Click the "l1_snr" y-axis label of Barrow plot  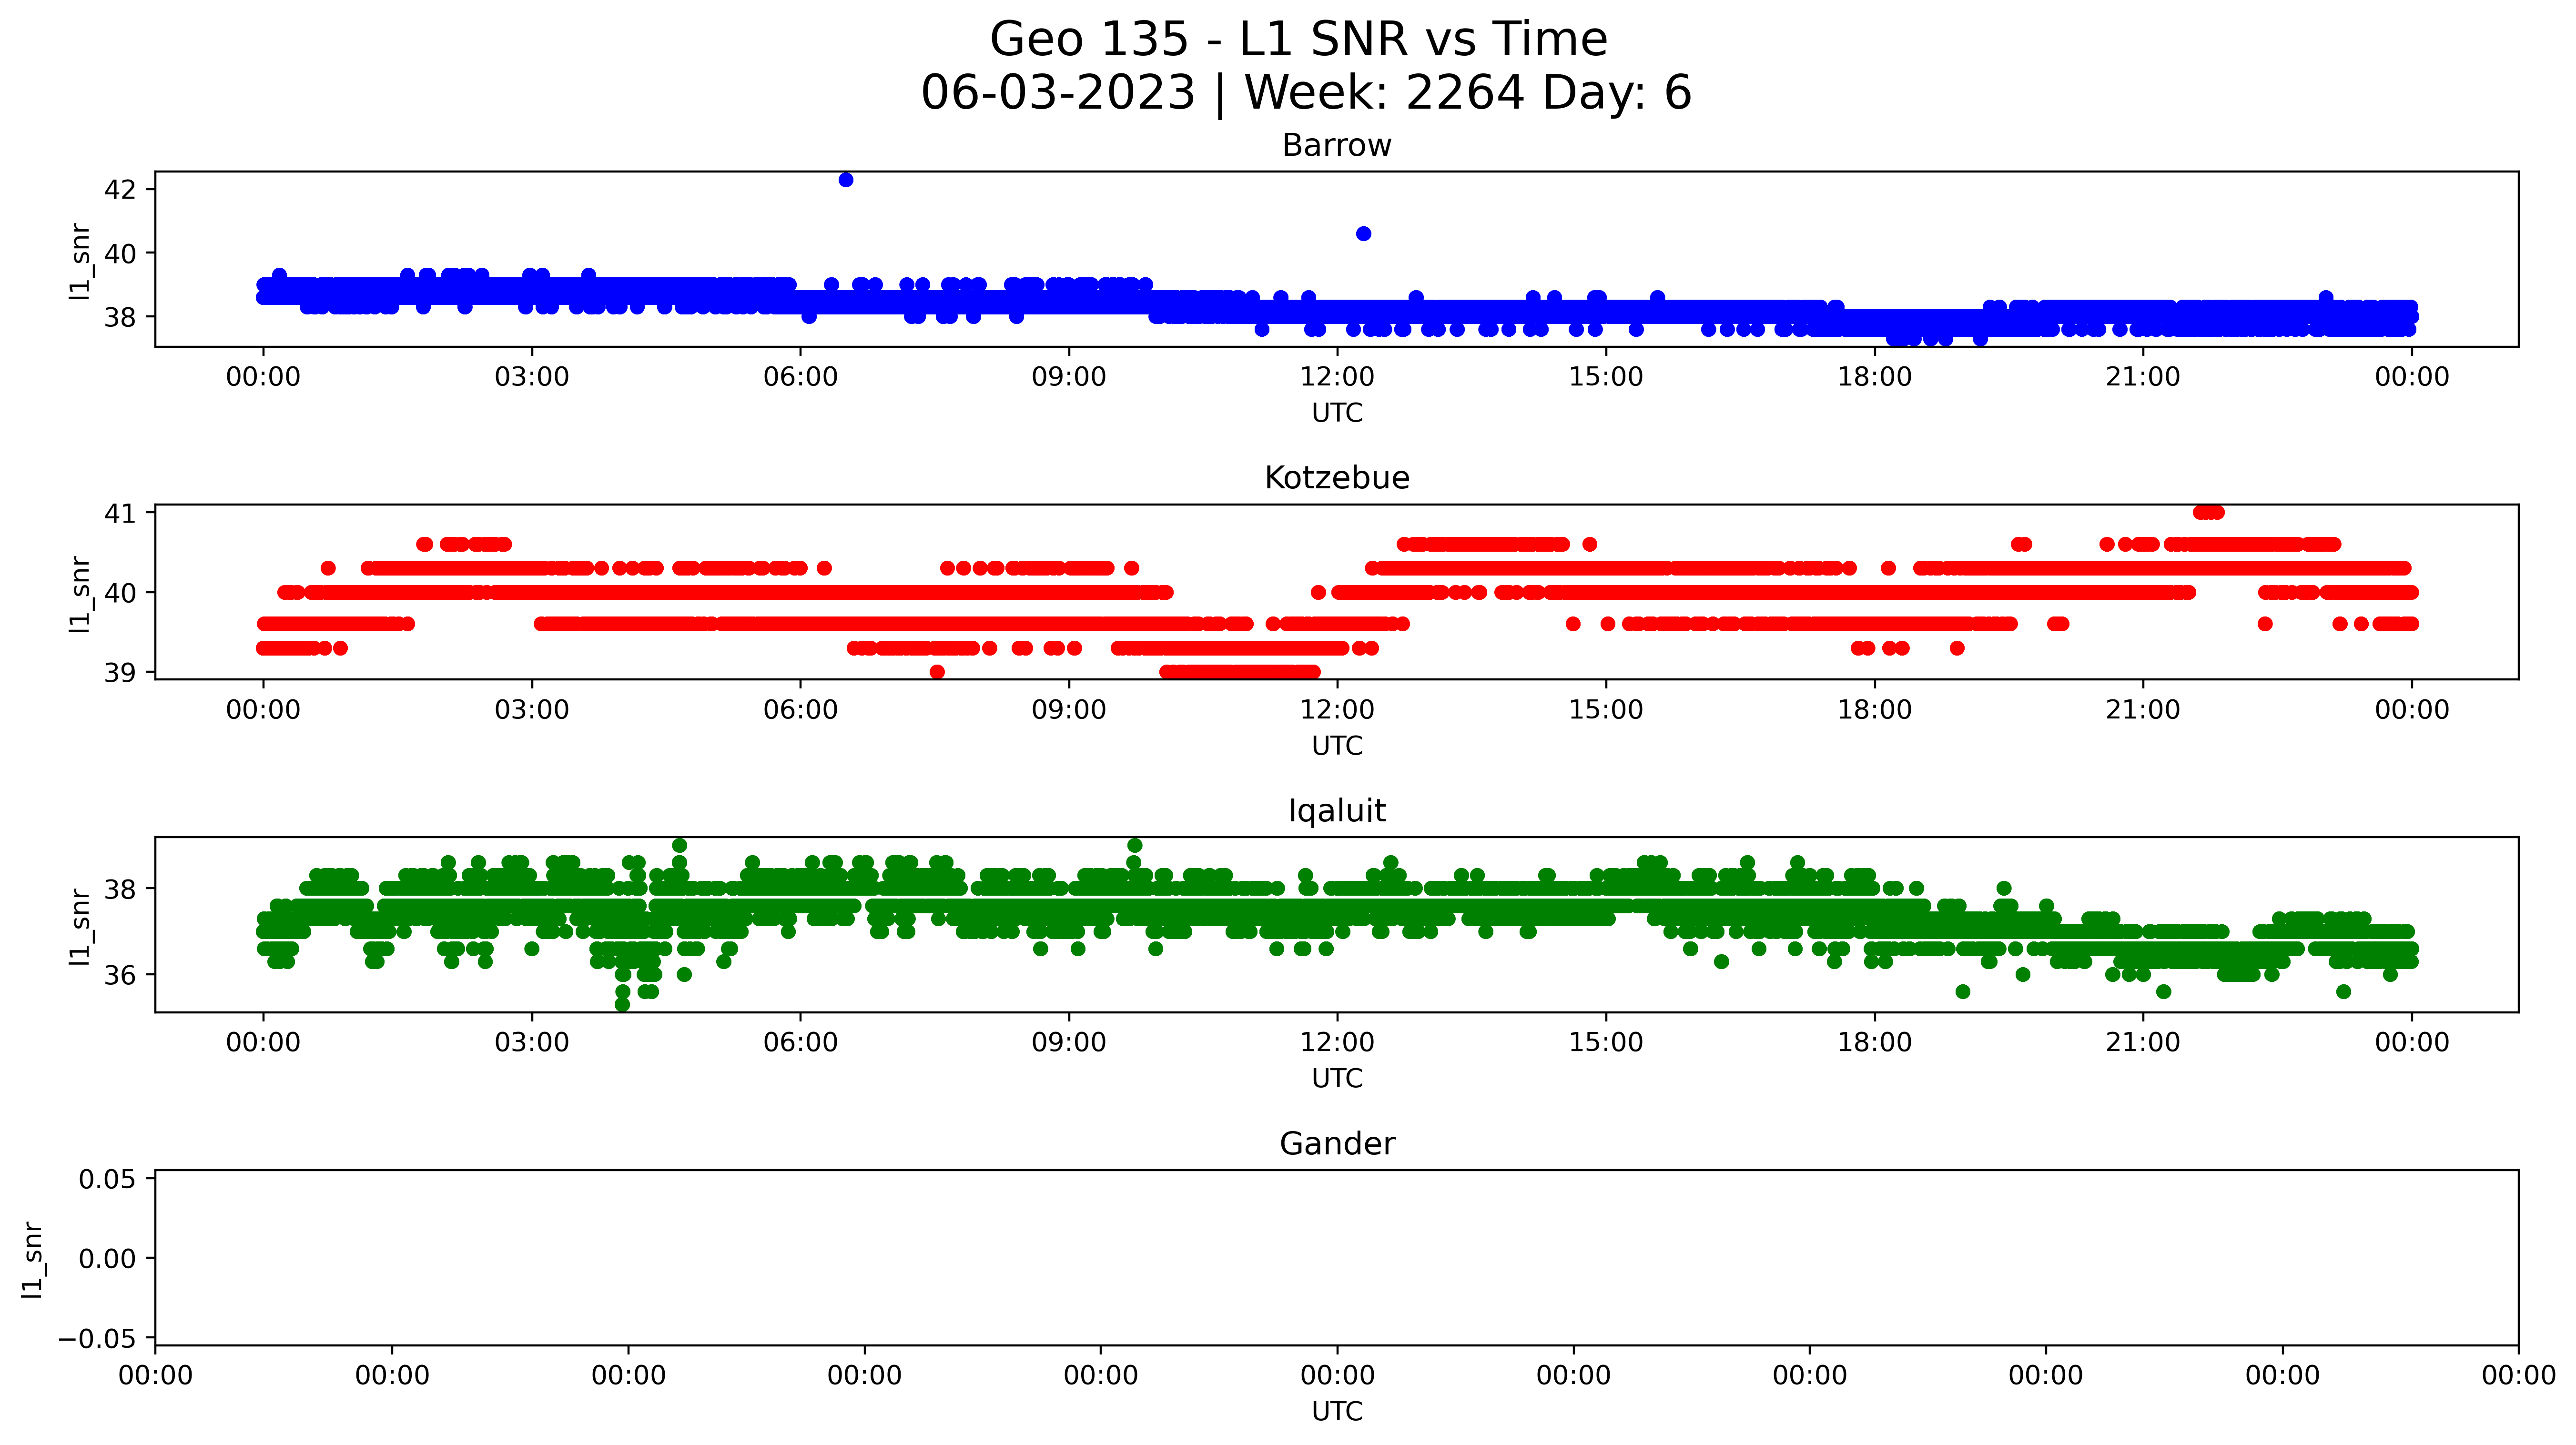[x=80, y=261]
